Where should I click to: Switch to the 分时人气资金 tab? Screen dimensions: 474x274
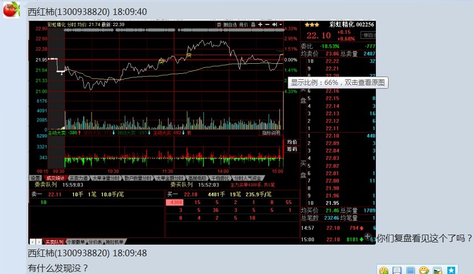click(248, 178)
